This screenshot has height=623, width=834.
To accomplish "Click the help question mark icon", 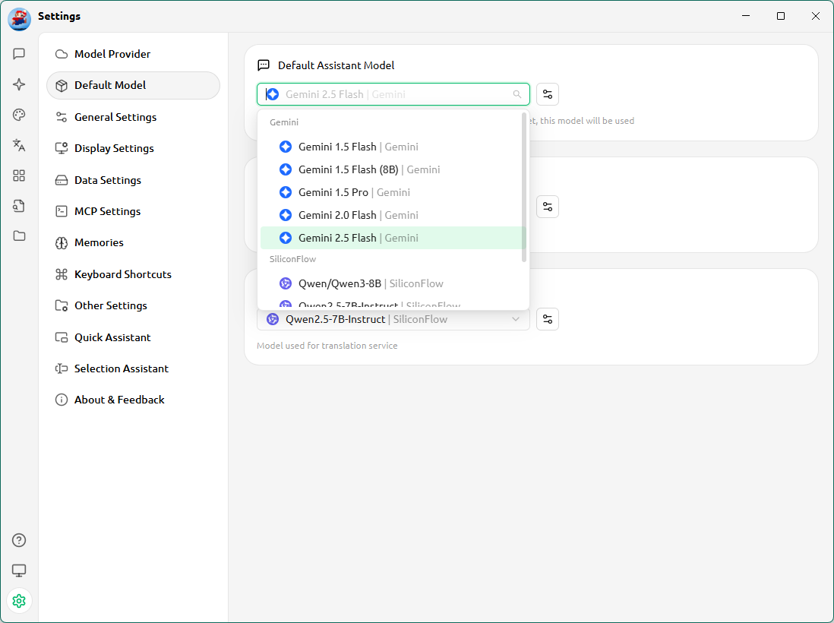I will coord(19,540).
